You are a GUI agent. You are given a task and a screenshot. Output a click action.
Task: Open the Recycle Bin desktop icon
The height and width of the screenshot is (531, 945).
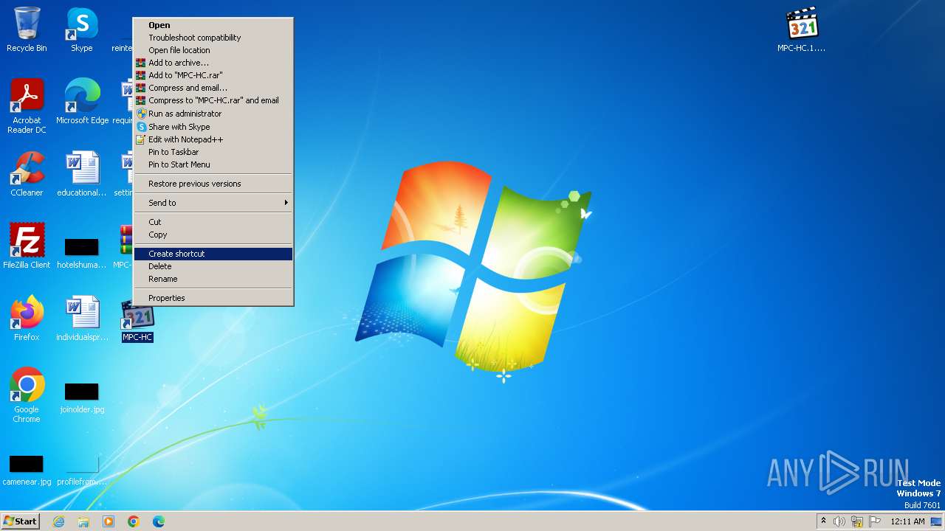(x=27, y=29)
